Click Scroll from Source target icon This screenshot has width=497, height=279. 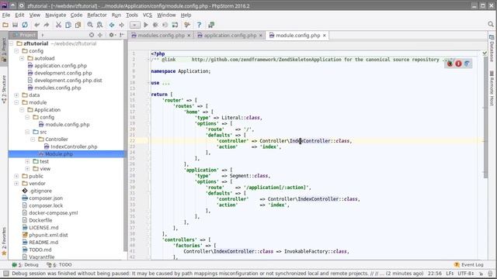tap(92, 35)
